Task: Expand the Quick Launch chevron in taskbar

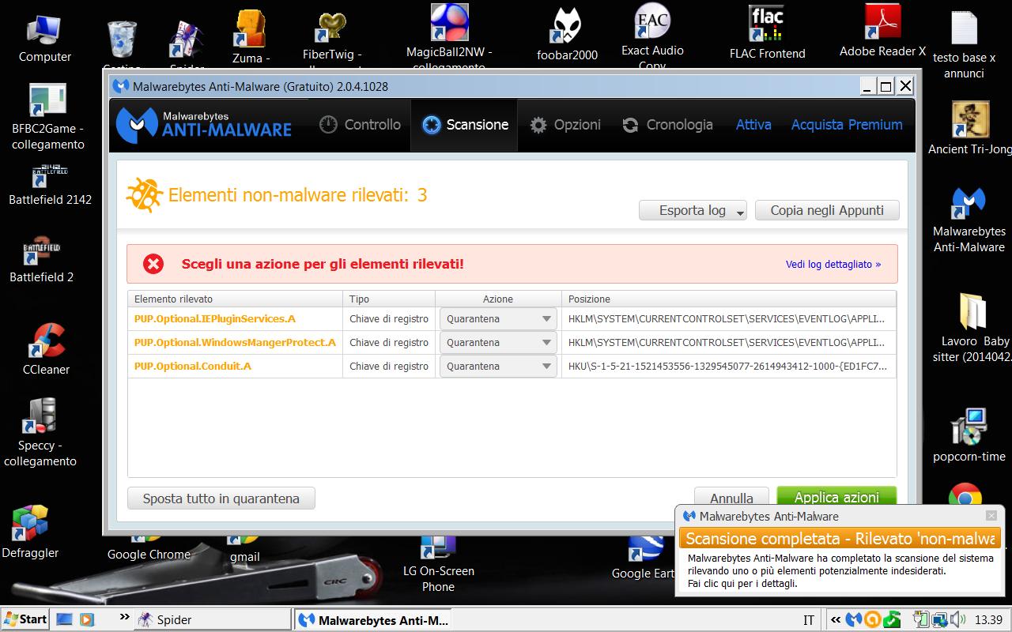Action: click(x=124, y=617)
